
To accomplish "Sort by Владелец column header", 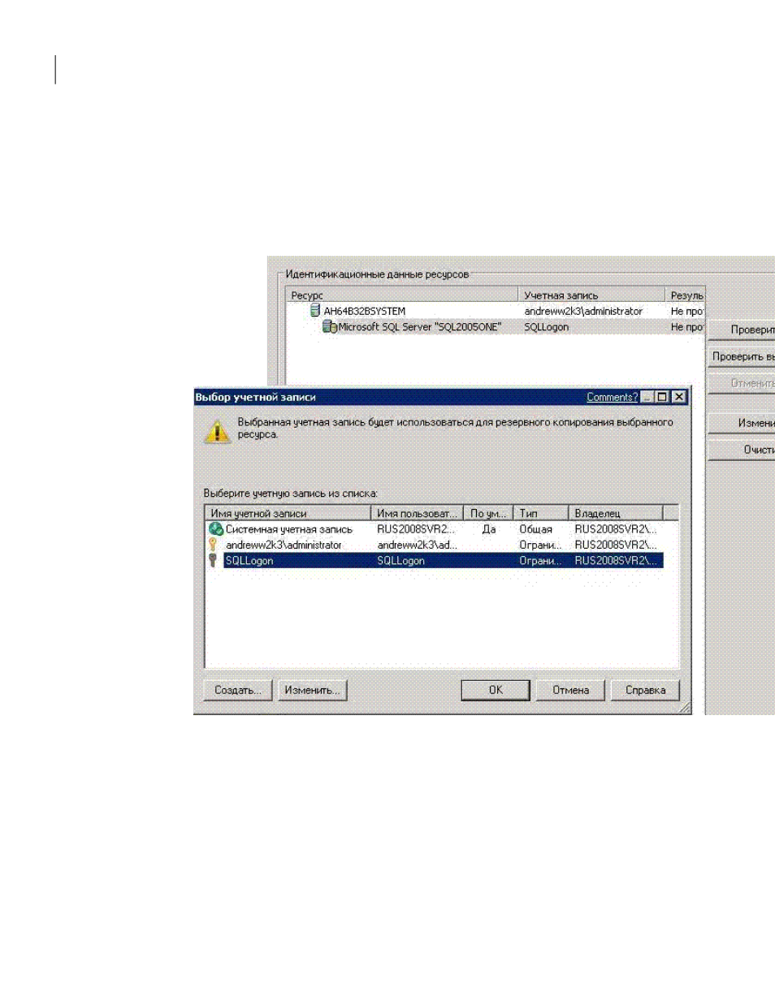I will click(616, 513).
